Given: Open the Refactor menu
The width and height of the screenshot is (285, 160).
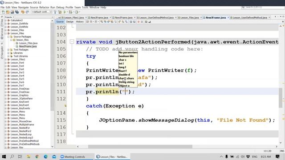Looking at the screenshot, I should [x=44, y=8].
